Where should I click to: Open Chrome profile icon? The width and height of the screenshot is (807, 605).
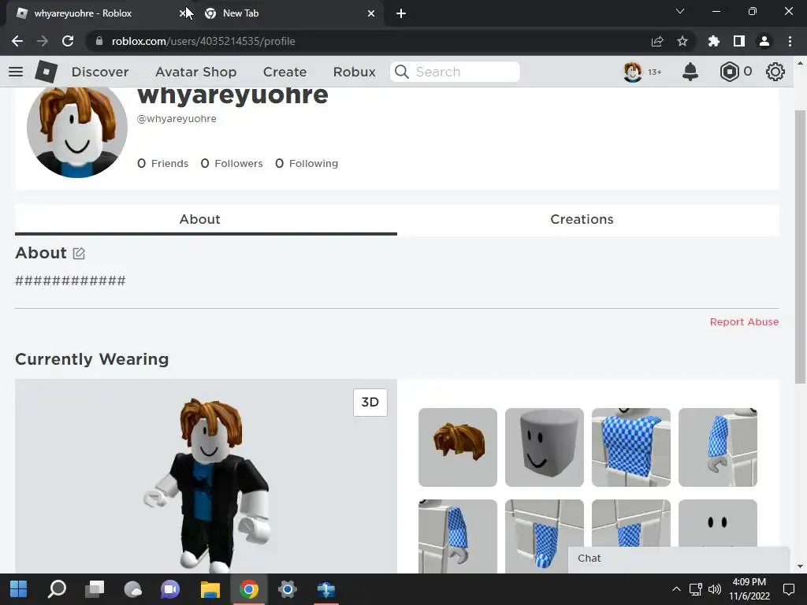764,41
